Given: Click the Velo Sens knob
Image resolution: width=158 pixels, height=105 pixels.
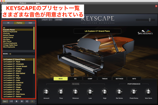Looking at the screenshot, I should pyautogui.click(x=148, y=92).
